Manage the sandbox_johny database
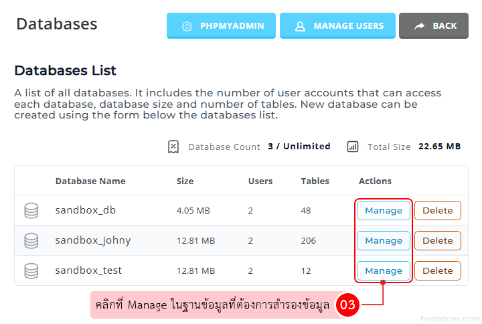The width and height of the screenshot is (482, 324). (384, 241)
